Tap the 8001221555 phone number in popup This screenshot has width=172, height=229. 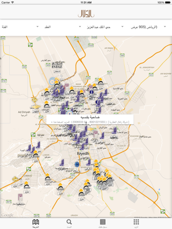[97, 122]
